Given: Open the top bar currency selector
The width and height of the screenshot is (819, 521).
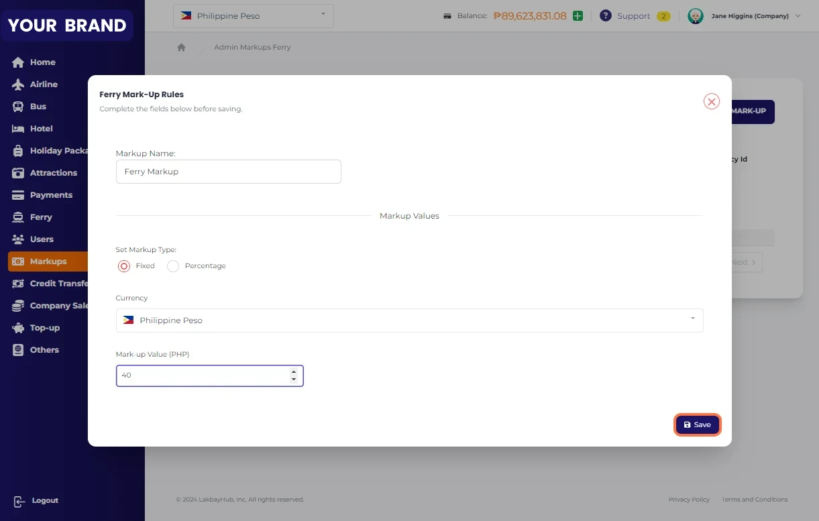Looking at the screenshot, I should 253,16.
